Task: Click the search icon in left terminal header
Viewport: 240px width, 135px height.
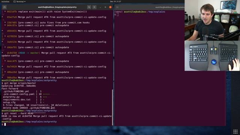Action: (x=89, y=7)
